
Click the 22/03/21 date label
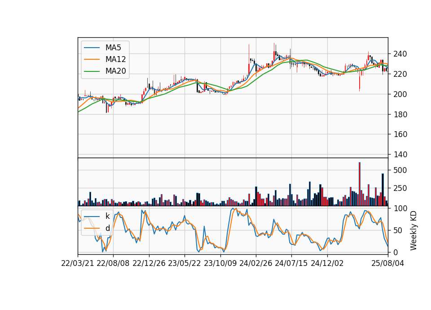point(78,264)
